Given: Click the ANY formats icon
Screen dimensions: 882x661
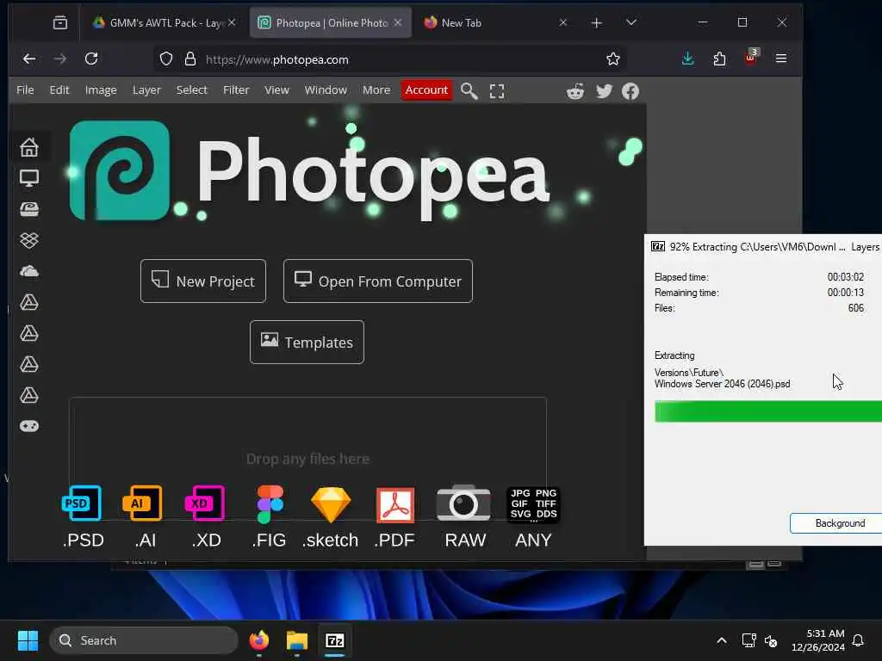Looking at the screenshot, I should point(533,504).
